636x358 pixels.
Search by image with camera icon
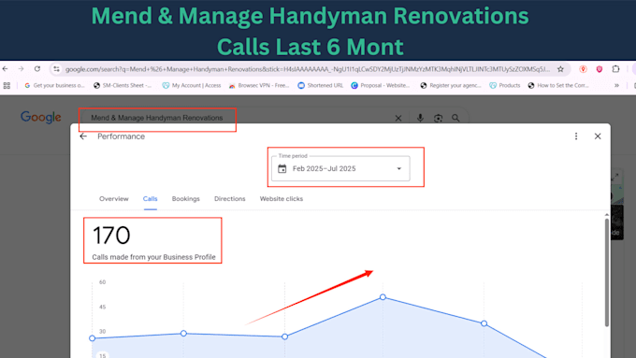[438, 119]
